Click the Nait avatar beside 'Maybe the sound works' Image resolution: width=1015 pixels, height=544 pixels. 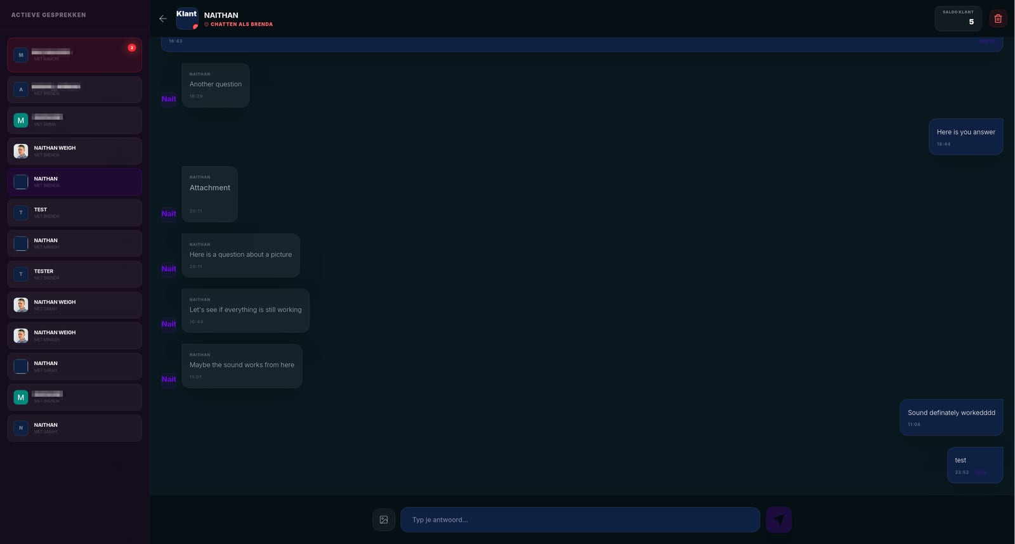[x=169, y=379]
